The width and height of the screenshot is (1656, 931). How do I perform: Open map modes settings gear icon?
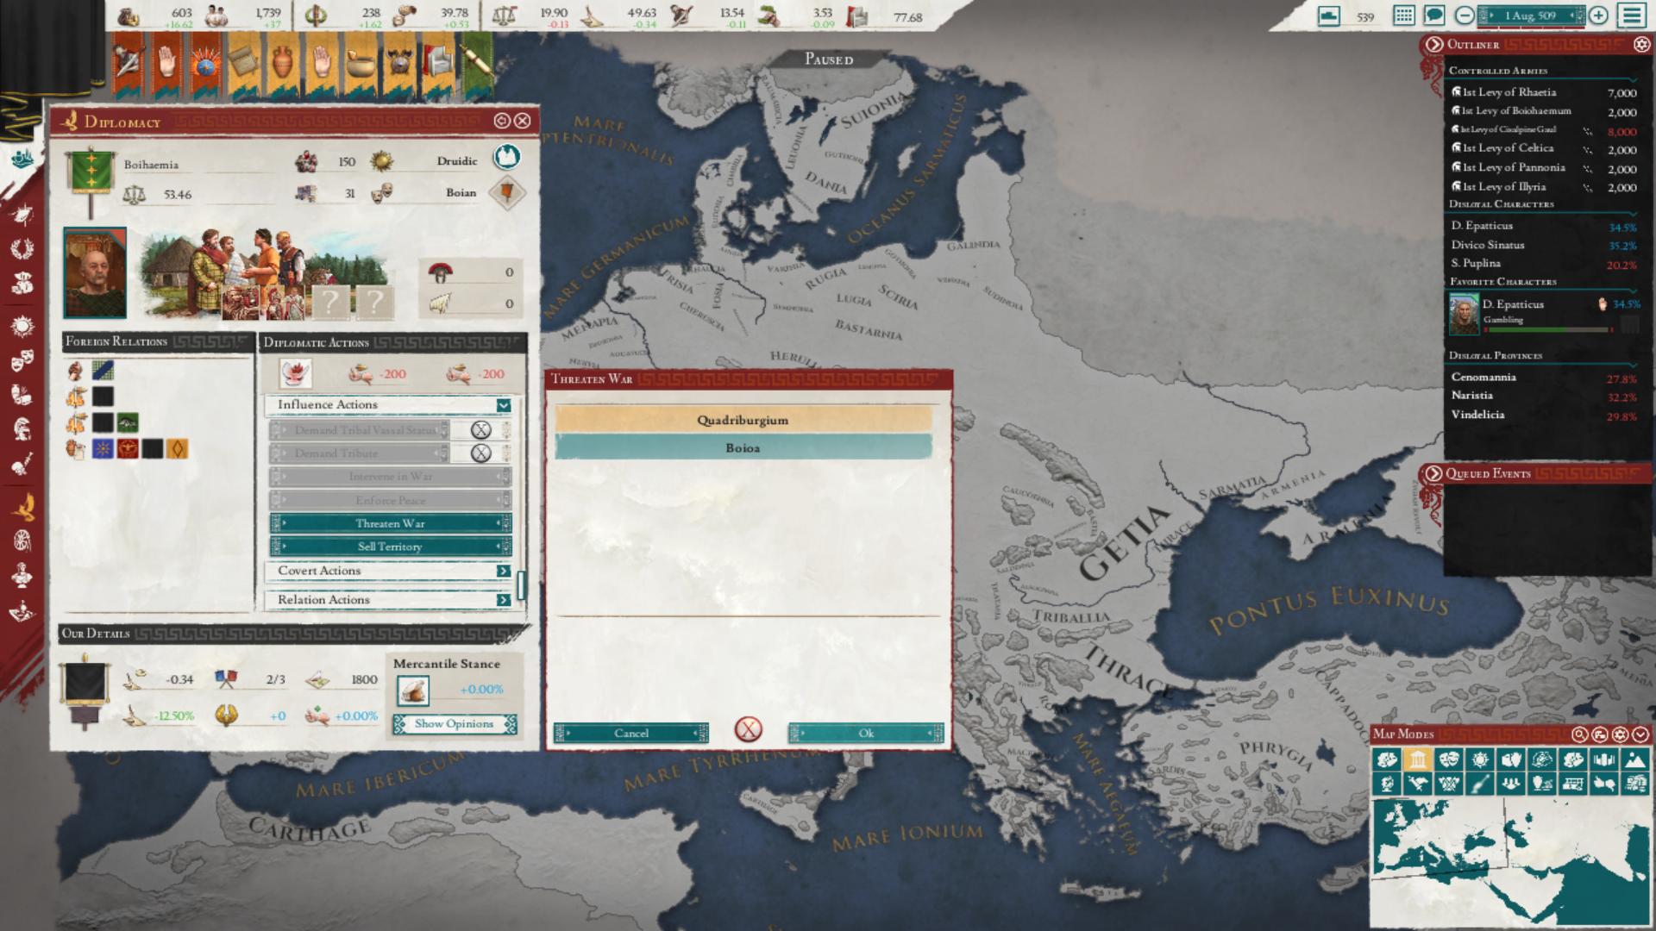1620,734
